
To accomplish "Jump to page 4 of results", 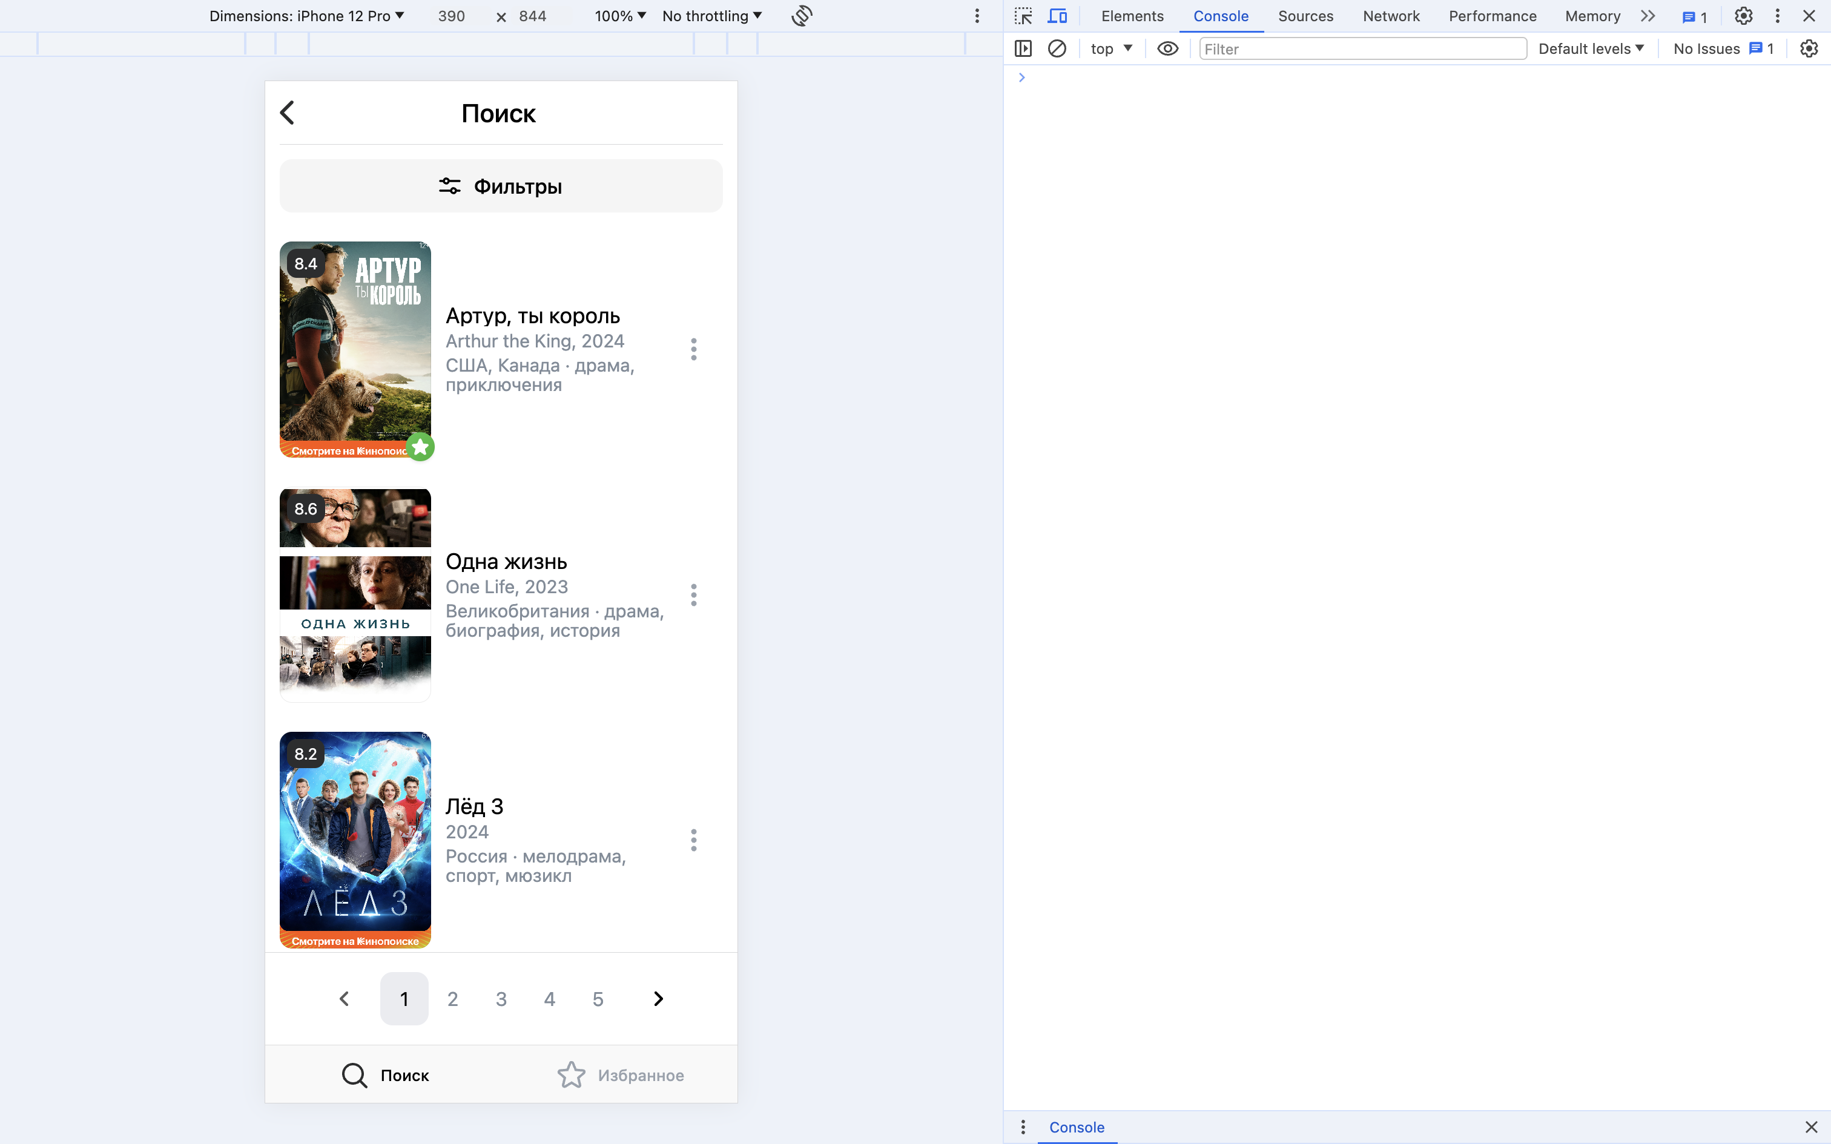I will tap(549, 999).
